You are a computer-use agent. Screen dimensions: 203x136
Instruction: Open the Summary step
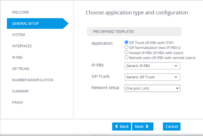click(x=20, y=91)
